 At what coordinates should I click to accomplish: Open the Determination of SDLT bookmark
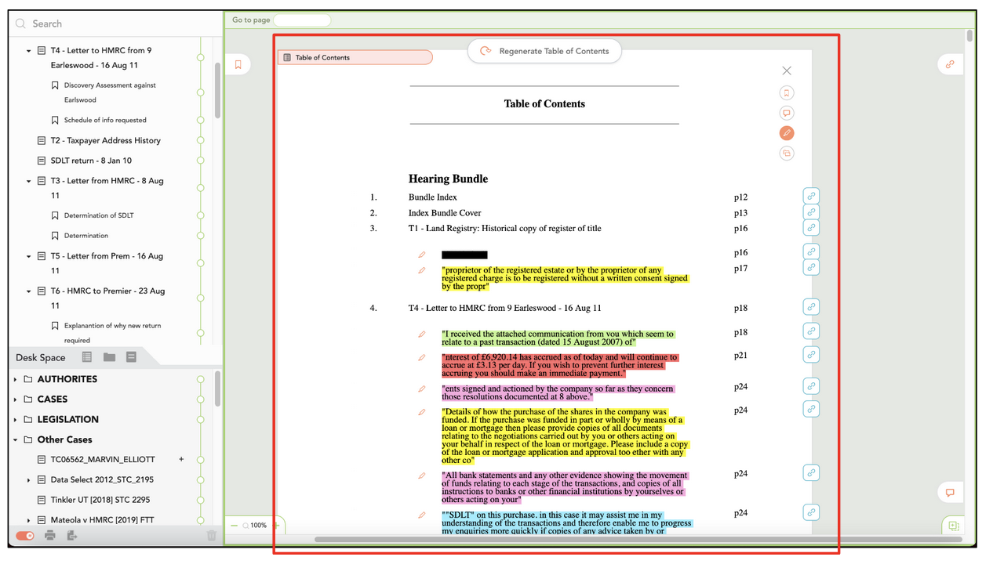[x=99, y=215]
